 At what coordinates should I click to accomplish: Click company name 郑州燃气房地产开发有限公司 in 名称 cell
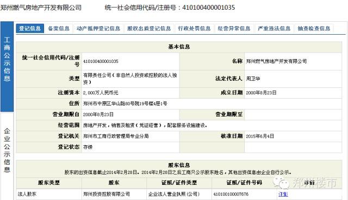point(276,61)
